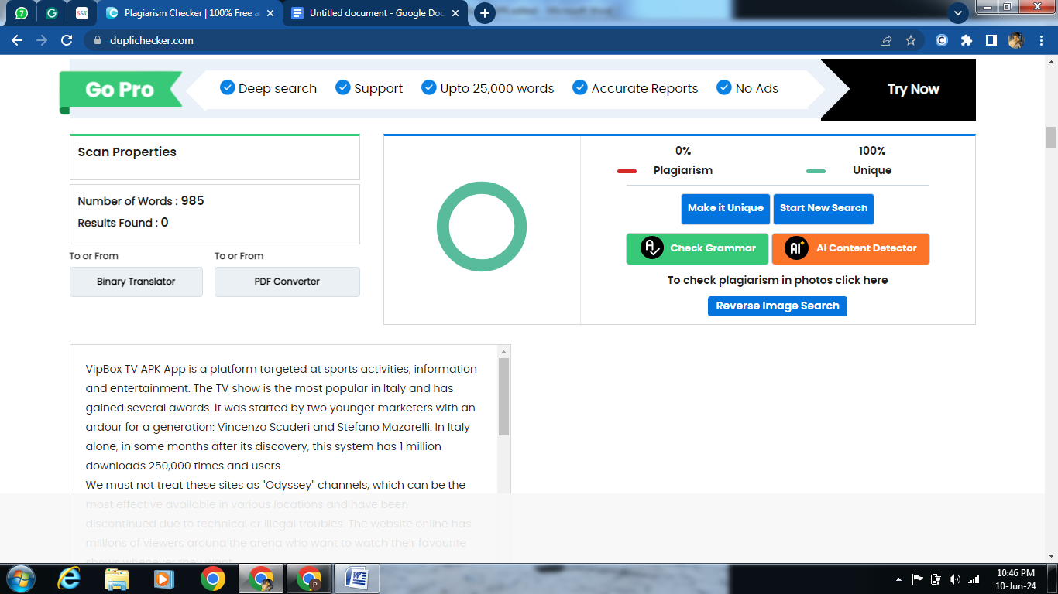Open the Action Center flag icon
This screenshot has height=594, width=1058.
click(x=917, y=579)
